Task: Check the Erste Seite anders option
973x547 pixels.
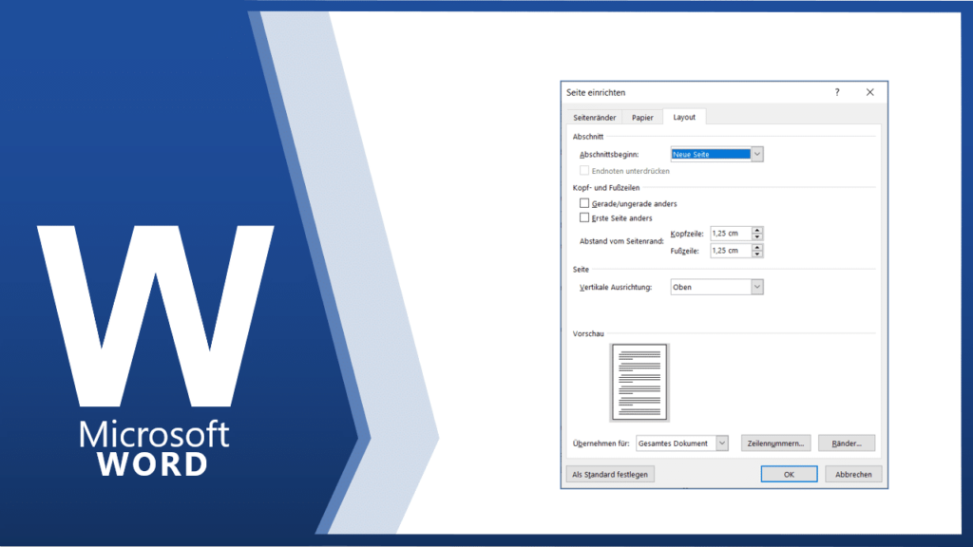Action: (584, 217)
